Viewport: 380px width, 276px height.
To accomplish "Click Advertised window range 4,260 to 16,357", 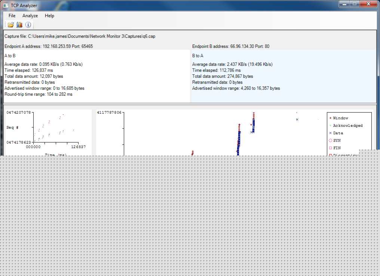I will tap(236, 88).
